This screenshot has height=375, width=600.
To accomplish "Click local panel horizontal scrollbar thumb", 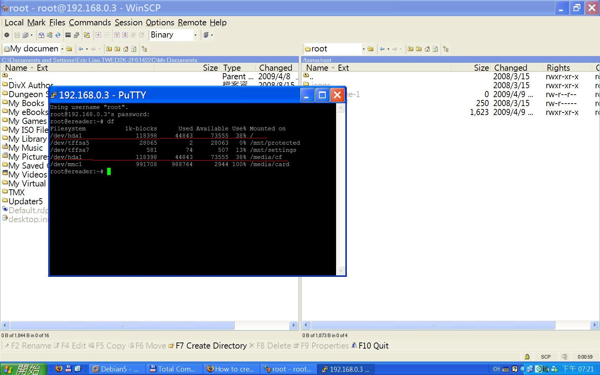I will (122, 325).
